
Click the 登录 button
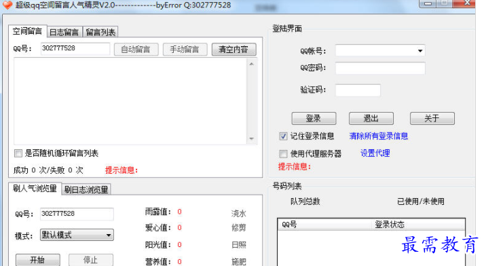point(314,119)
